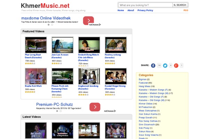
Task: Open the About page
Action: pyautogui.click(x=131, y=10)
